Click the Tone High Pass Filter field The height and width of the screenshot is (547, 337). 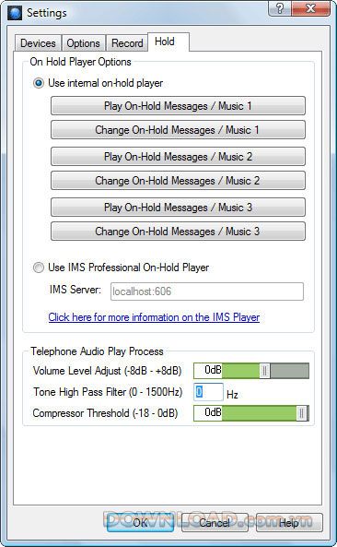tap(208, 392)
